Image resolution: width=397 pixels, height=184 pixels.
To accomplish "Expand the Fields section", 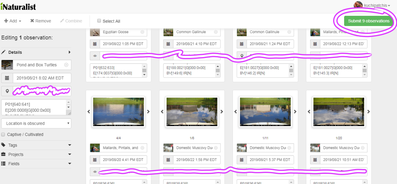I will click(x=36, y=164).
